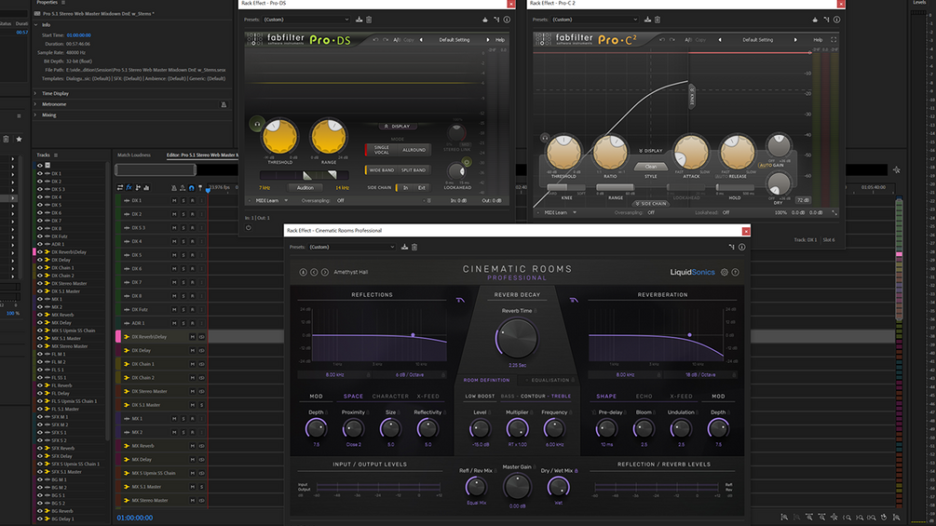Click the 01:00:00:00 timecode display
Image resolution: width=936 pixels, height=526 pixels.
coord(135,518)
